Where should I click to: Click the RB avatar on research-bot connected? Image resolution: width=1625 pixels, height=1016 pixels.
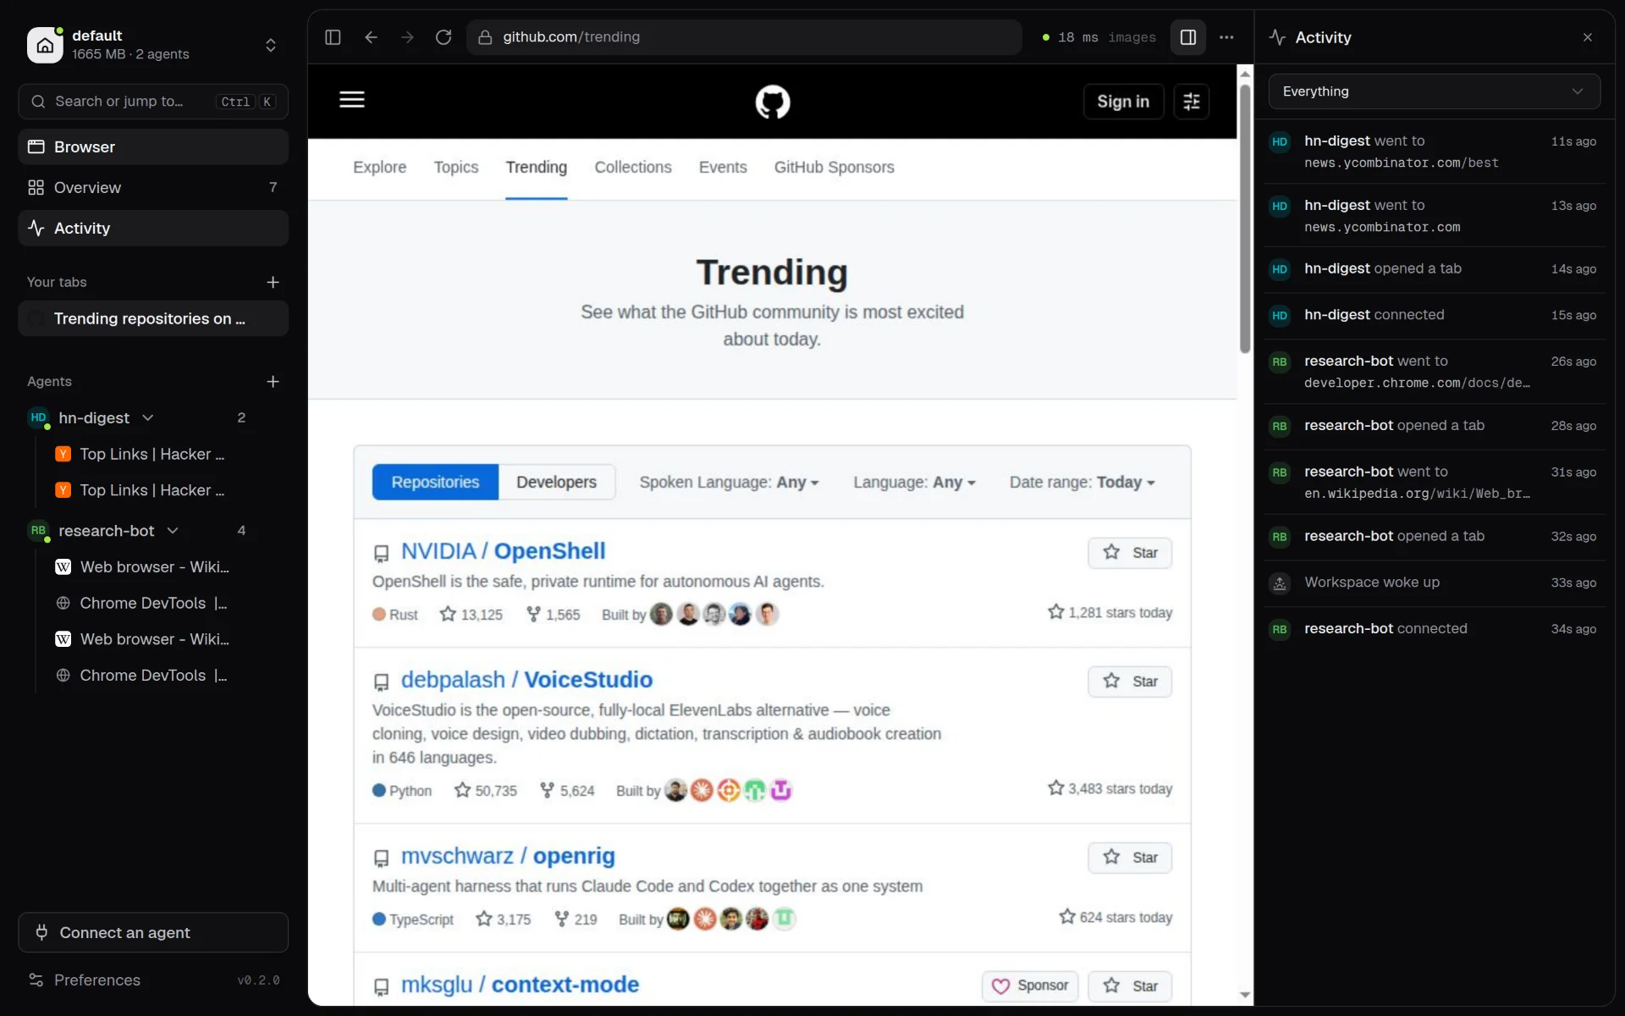(1280, 629)
